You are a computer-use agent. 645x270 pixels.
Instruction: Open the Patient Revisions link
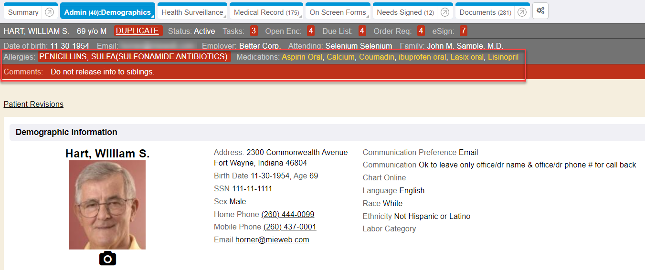coord(33,104)
